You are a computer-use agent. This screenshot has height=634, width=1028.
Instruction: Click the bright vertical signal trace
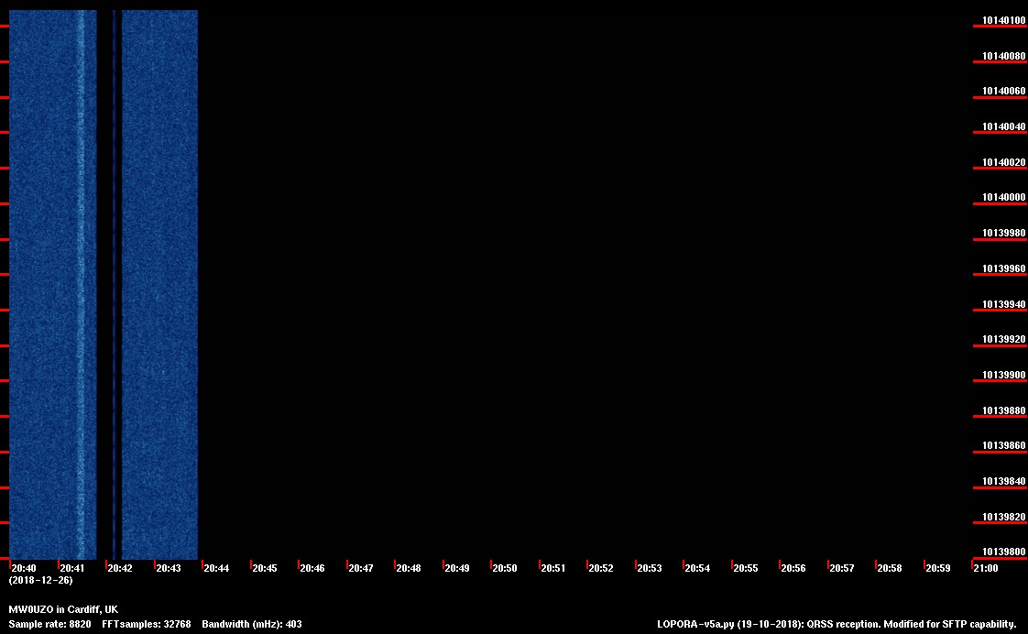coord(80,275)
